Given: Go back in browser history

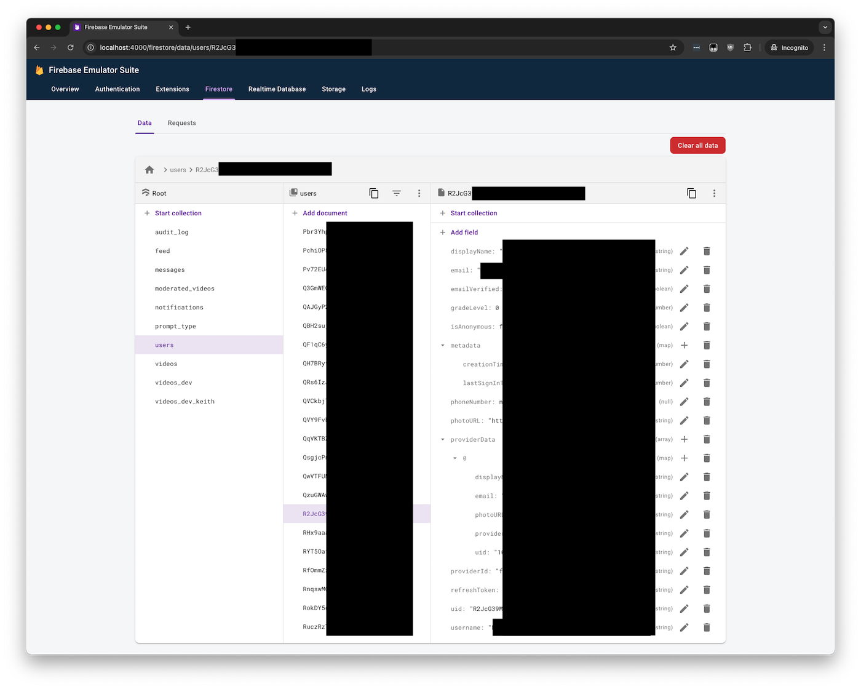Looking at the screenshot, I should pos(37,47).
